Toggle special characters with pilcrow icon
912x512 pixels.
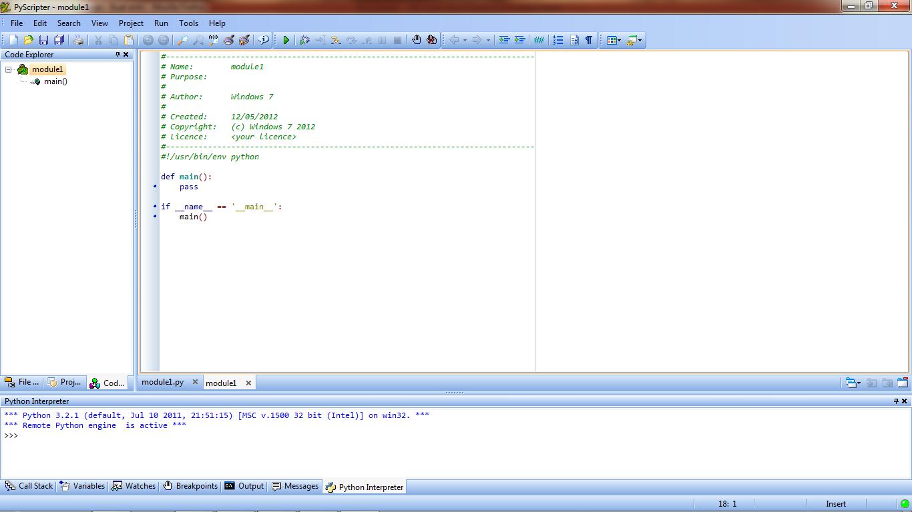[x=589, y=40]
